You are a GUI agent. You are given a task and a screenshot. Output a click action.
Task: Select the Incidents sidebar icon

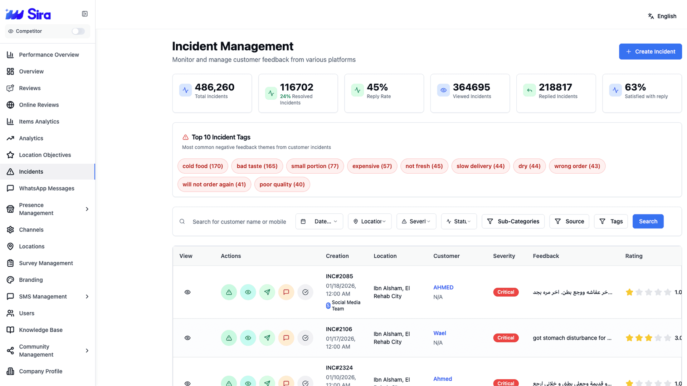tap(10, 172)
